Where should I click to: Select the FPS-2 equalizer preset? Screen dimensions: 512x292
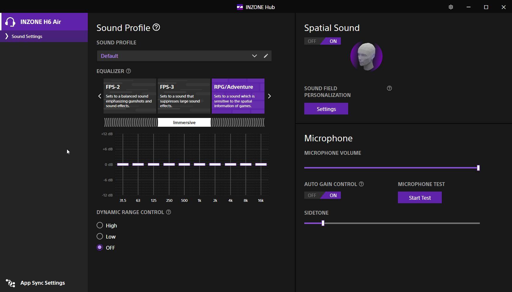click(130, 96)
